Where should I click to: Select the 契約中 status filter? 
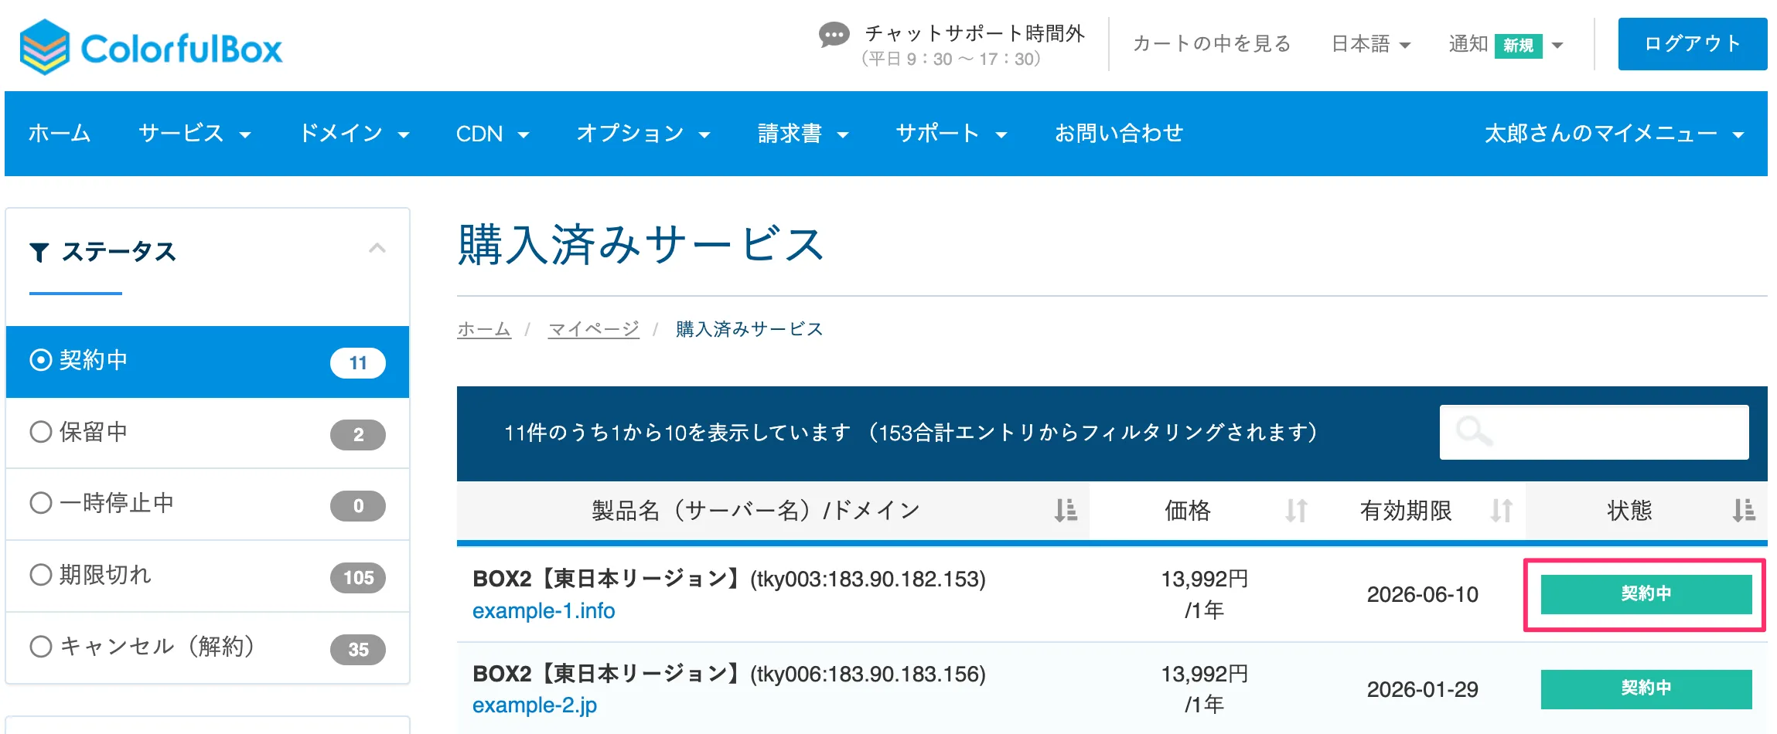[207, 362]
